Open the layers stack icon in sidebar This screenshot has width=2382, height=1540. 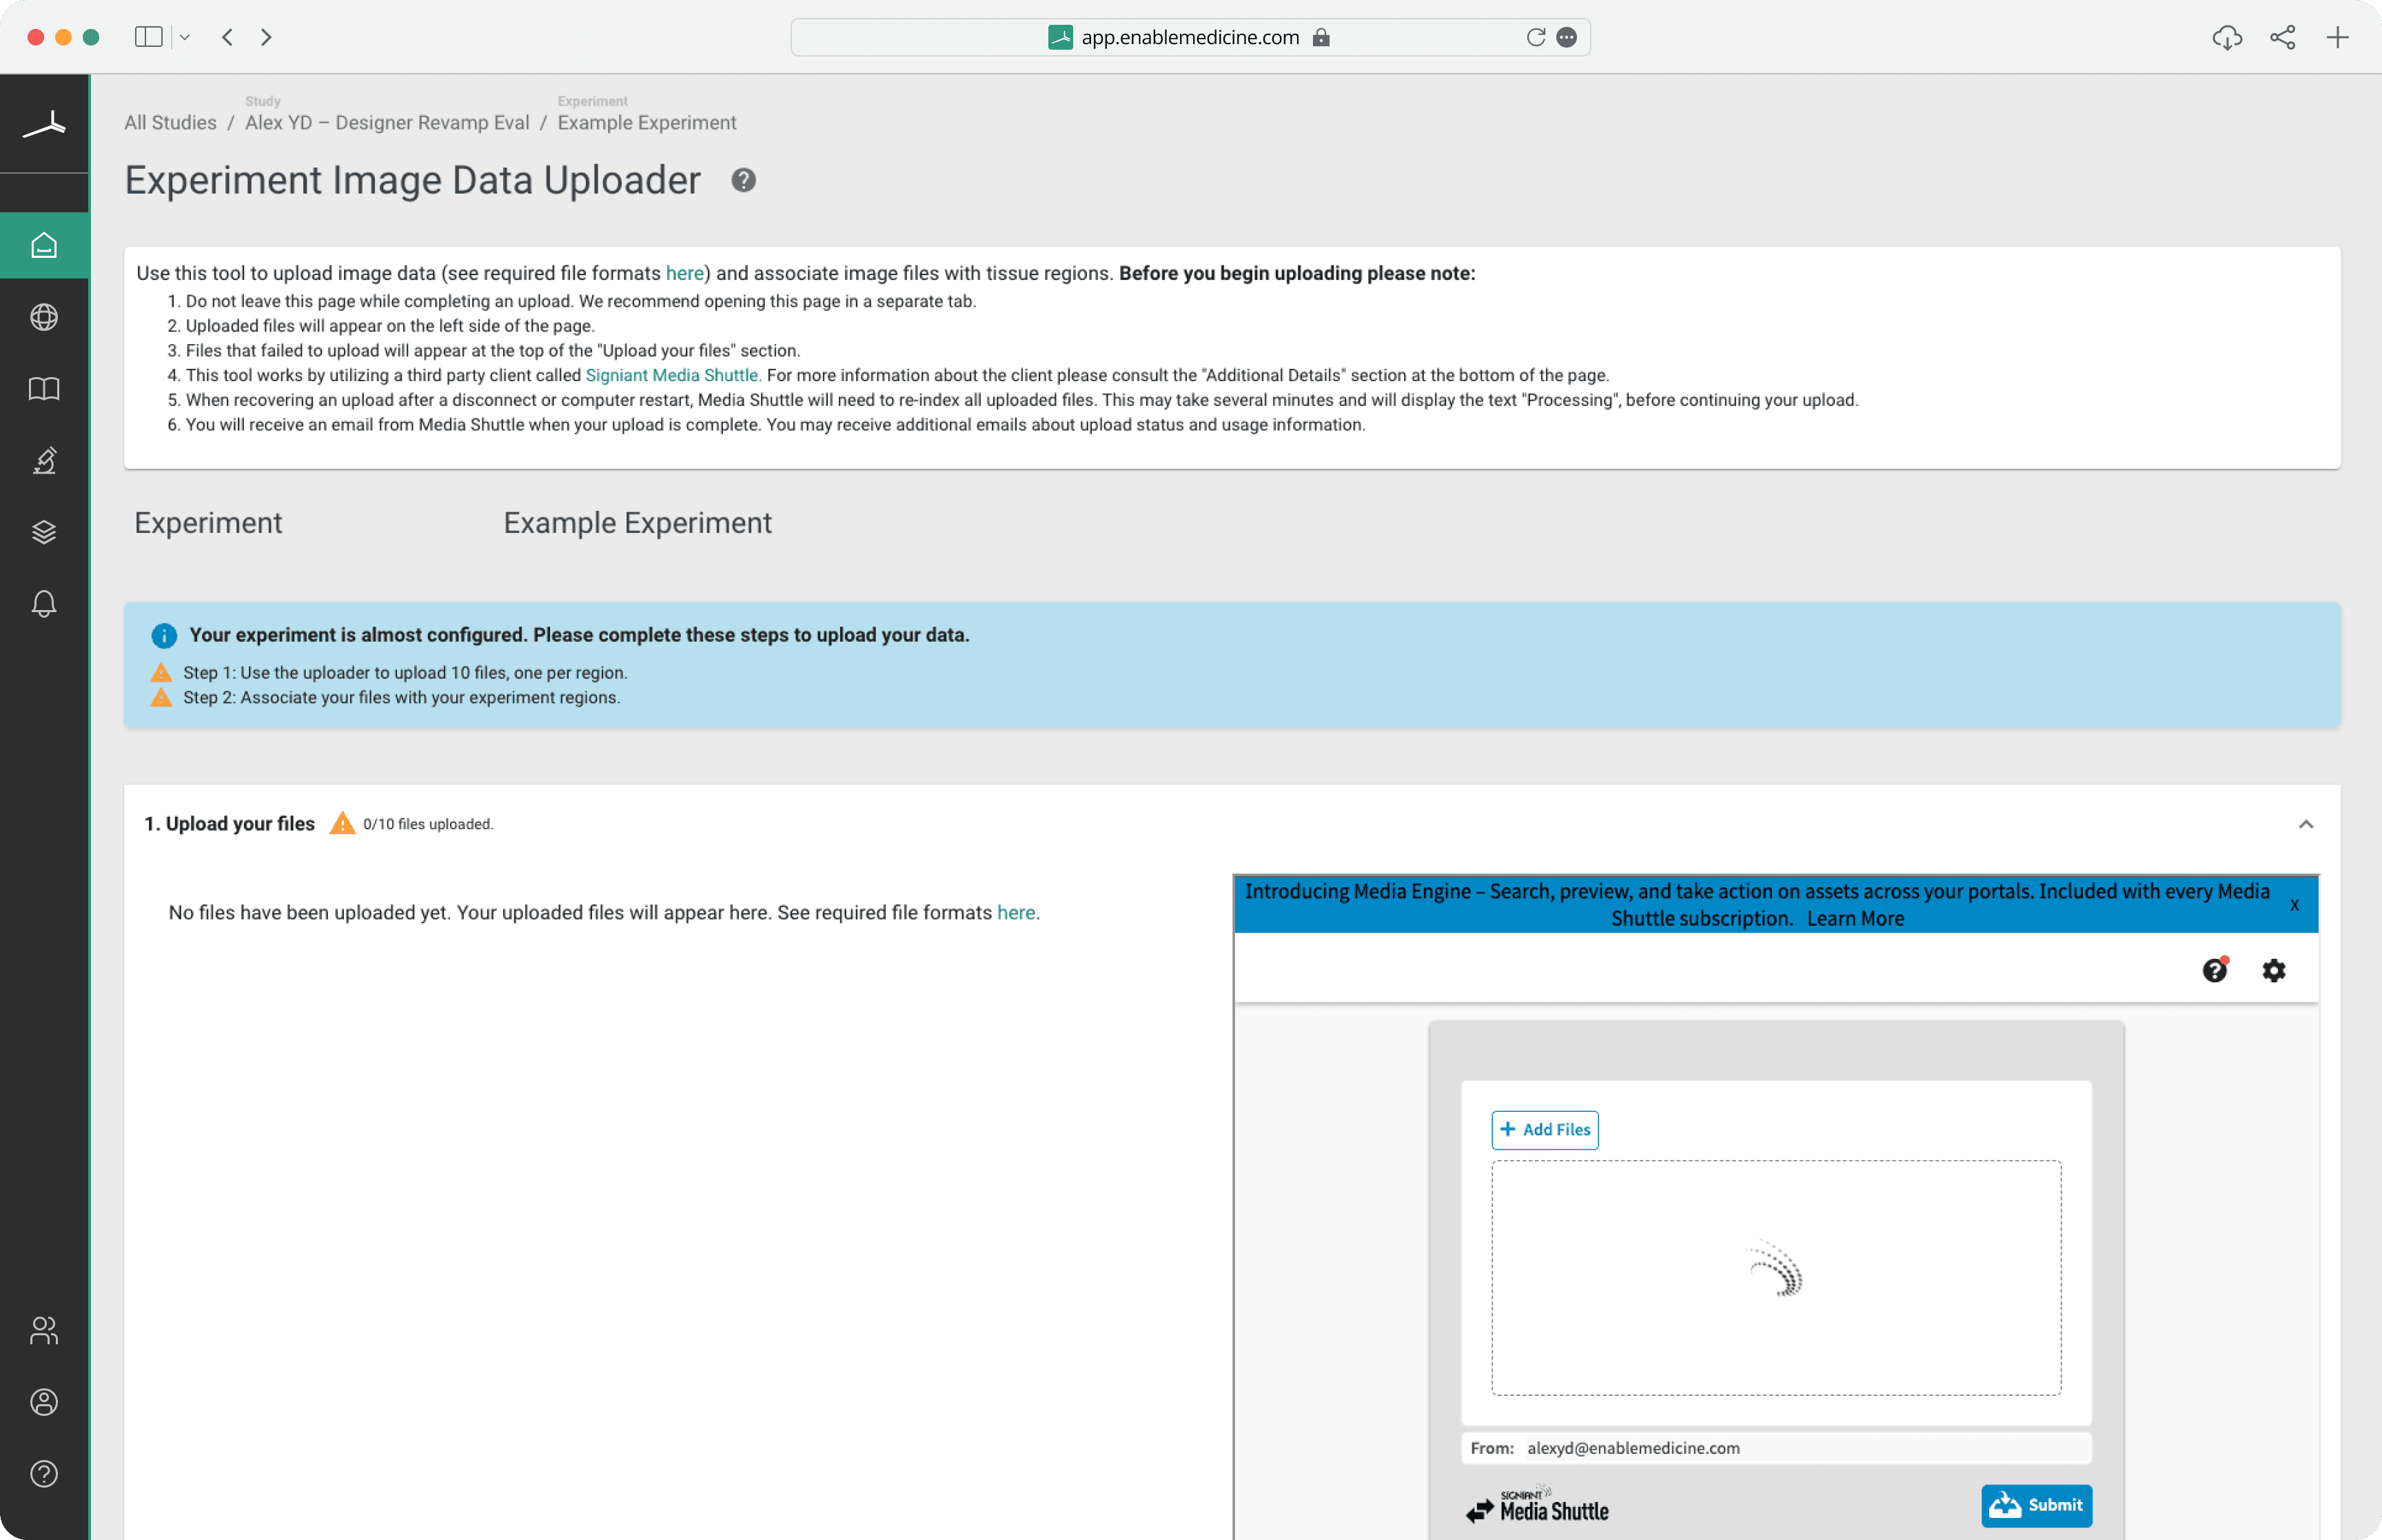[x=44, y=532]
